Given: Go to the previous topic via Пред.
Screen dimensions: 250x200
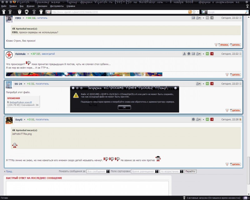Looking at the screenshot, I should pos(9,172).
